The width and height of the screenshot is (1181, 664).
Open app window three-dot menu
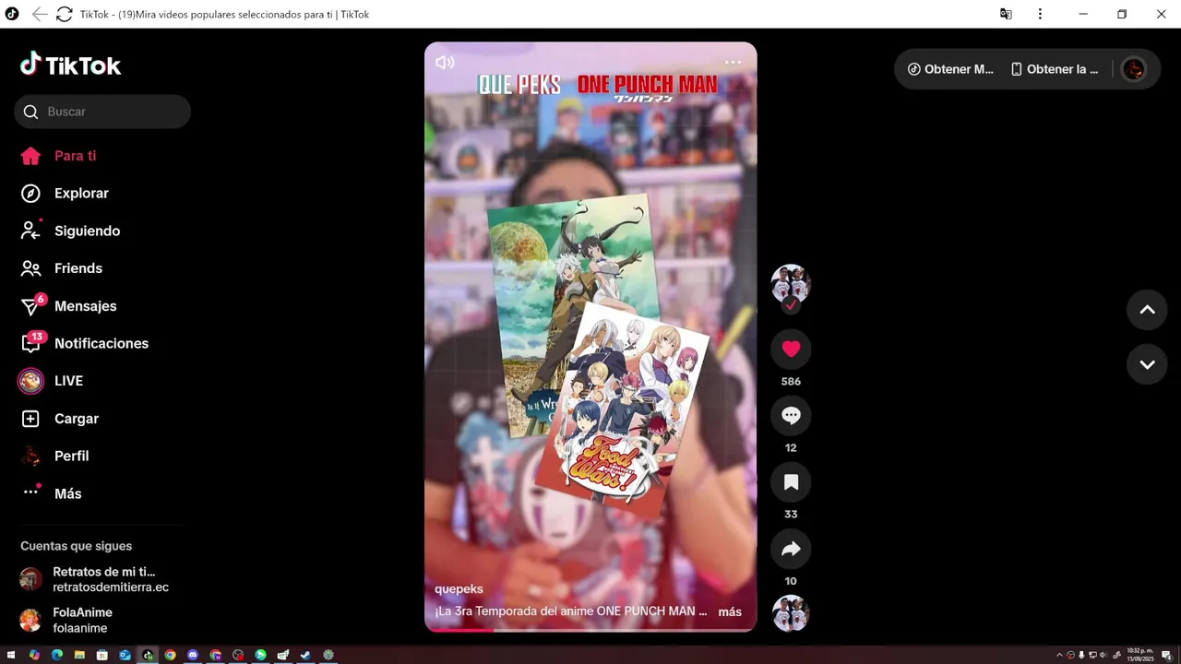(x=1040, y=14)
